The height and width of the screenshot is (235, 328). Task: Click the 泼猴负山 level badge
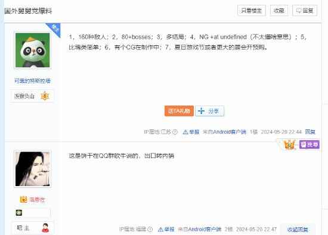(32, 96)
